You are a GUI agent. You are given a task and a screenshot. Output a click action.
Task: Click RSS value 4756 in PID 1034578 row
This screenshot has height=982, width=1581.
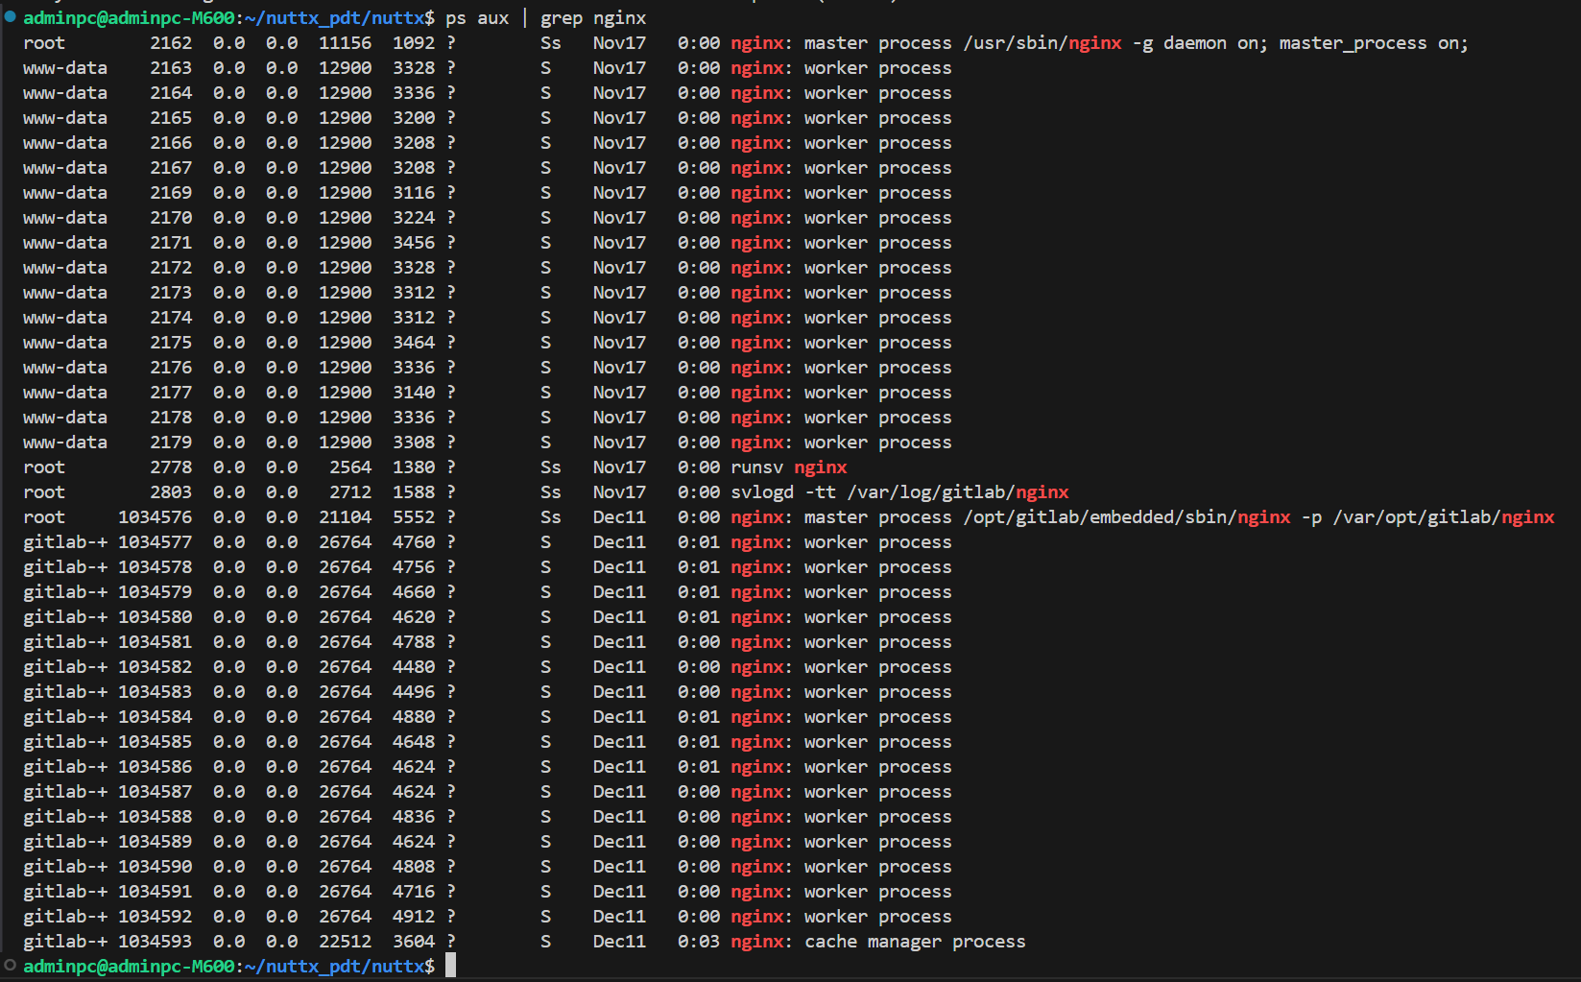tap(414, 567)
